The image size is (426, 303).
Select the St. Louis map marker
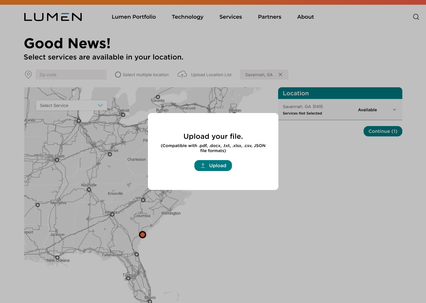(57, 160)
